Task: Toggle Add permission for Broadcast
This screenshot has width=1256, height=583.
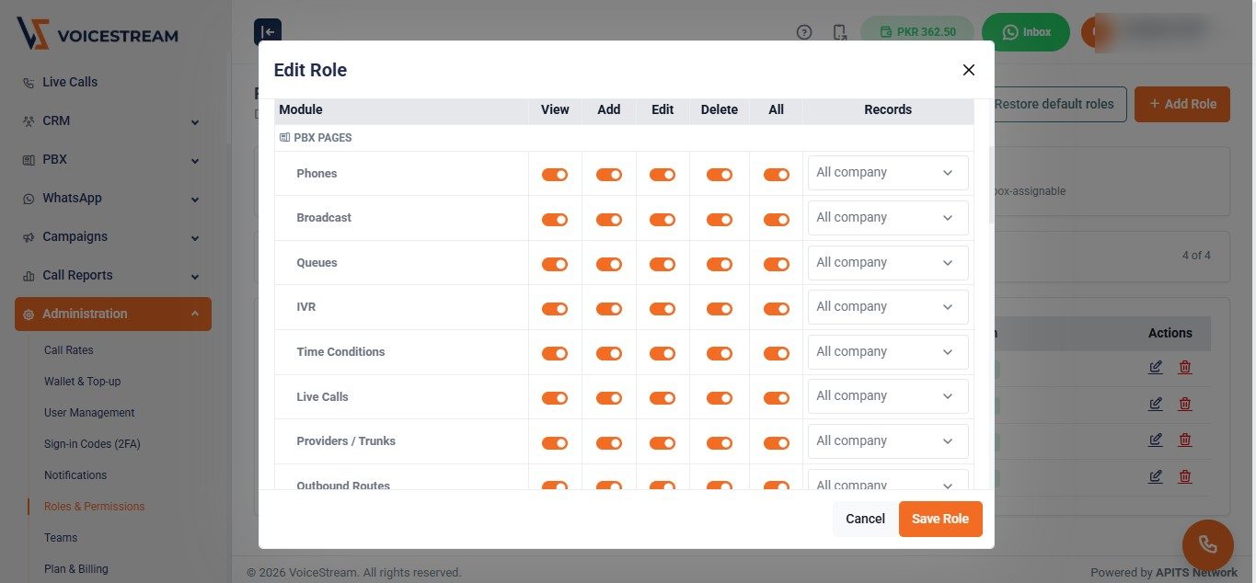Action: coord(609,219)
